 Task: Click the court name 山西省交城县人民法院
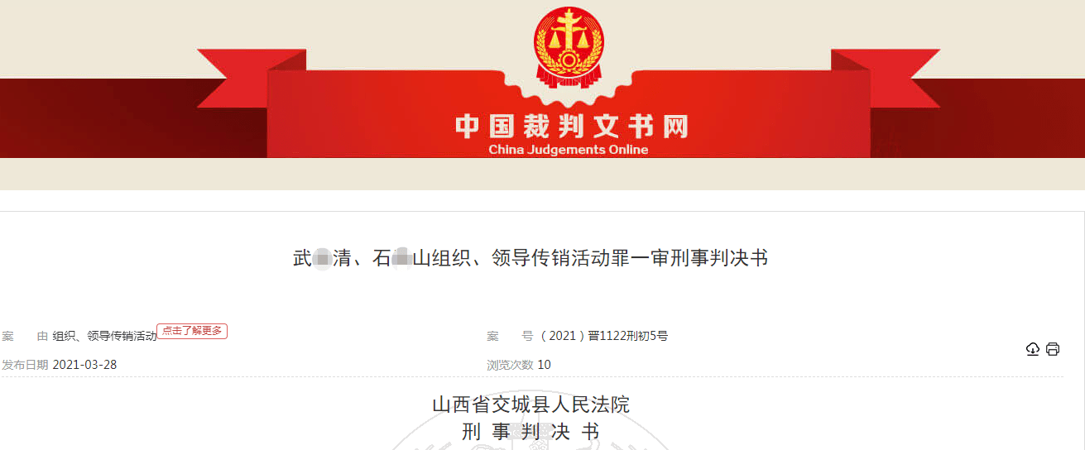(x=530, y=405)
